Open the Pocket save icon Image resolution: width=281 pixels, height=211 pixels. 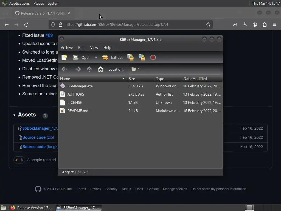point(235,24)
